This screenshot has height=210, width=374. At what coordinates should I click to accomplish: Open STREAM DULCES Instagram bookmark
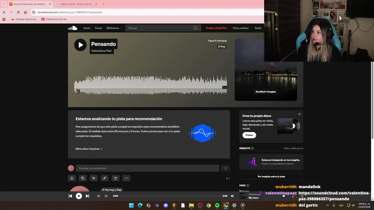pos(54,20)
